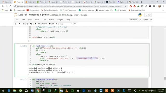
Task: Move the selected cell up
Action: tap(35, 24)
